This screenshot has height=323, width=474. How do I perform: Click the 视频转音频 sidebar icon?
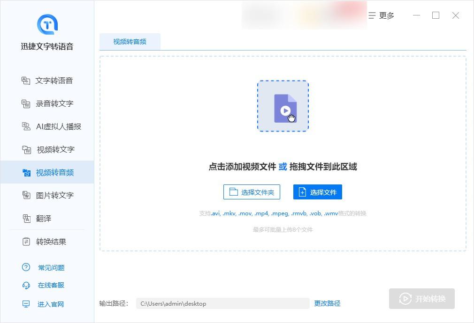point(27,173)
